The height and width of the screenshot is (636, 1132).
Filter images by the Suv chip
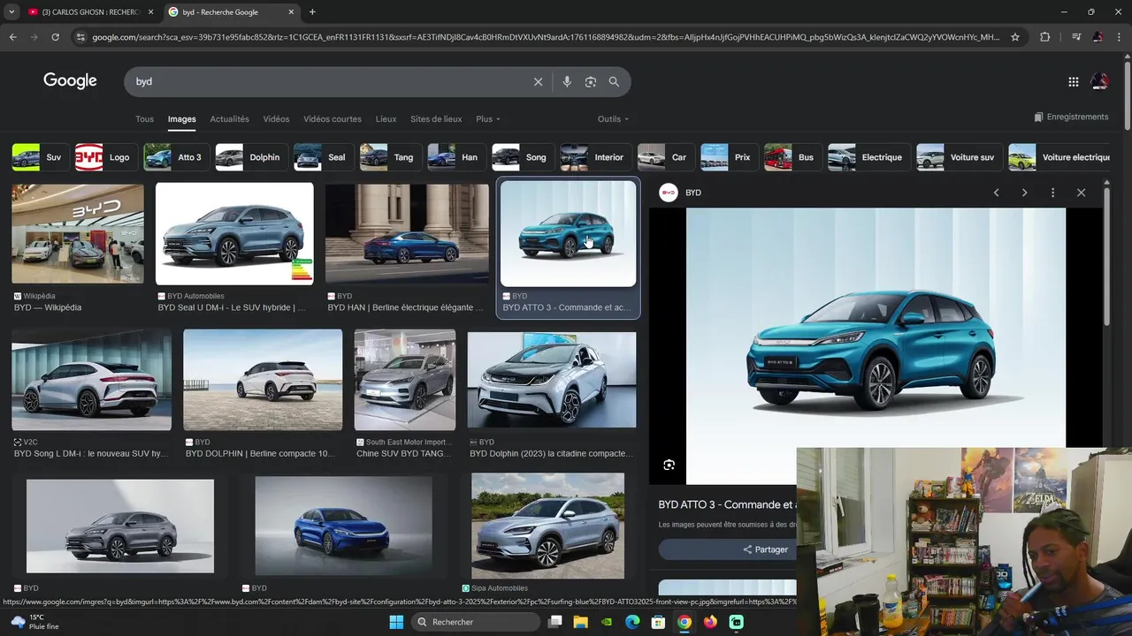pyautogui.click(x=39, y=157)
